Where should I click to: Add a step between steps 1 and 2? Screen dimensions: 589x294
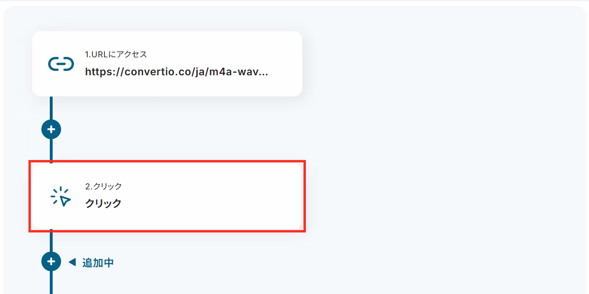[51, 129]
